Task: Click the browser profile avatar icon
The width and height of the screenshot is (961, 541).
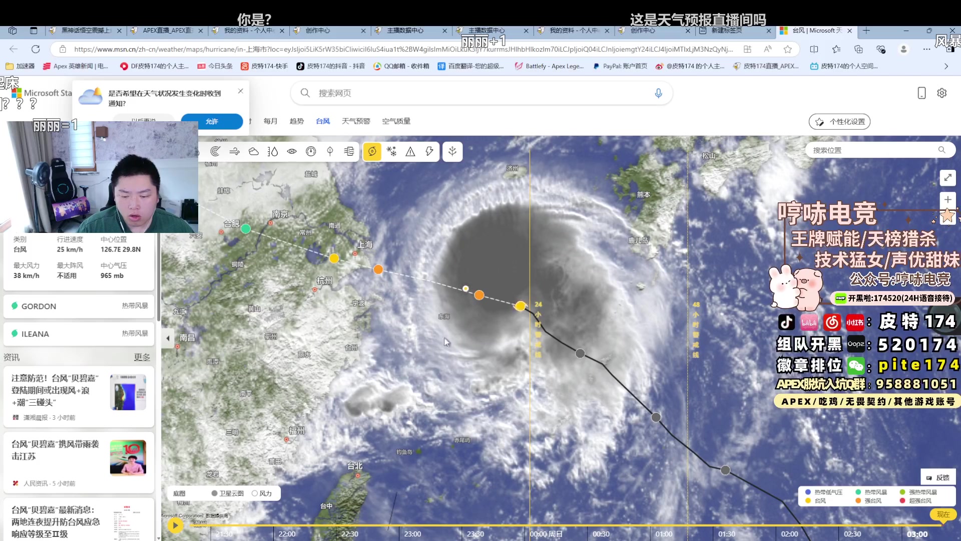Action: (903, 49)
